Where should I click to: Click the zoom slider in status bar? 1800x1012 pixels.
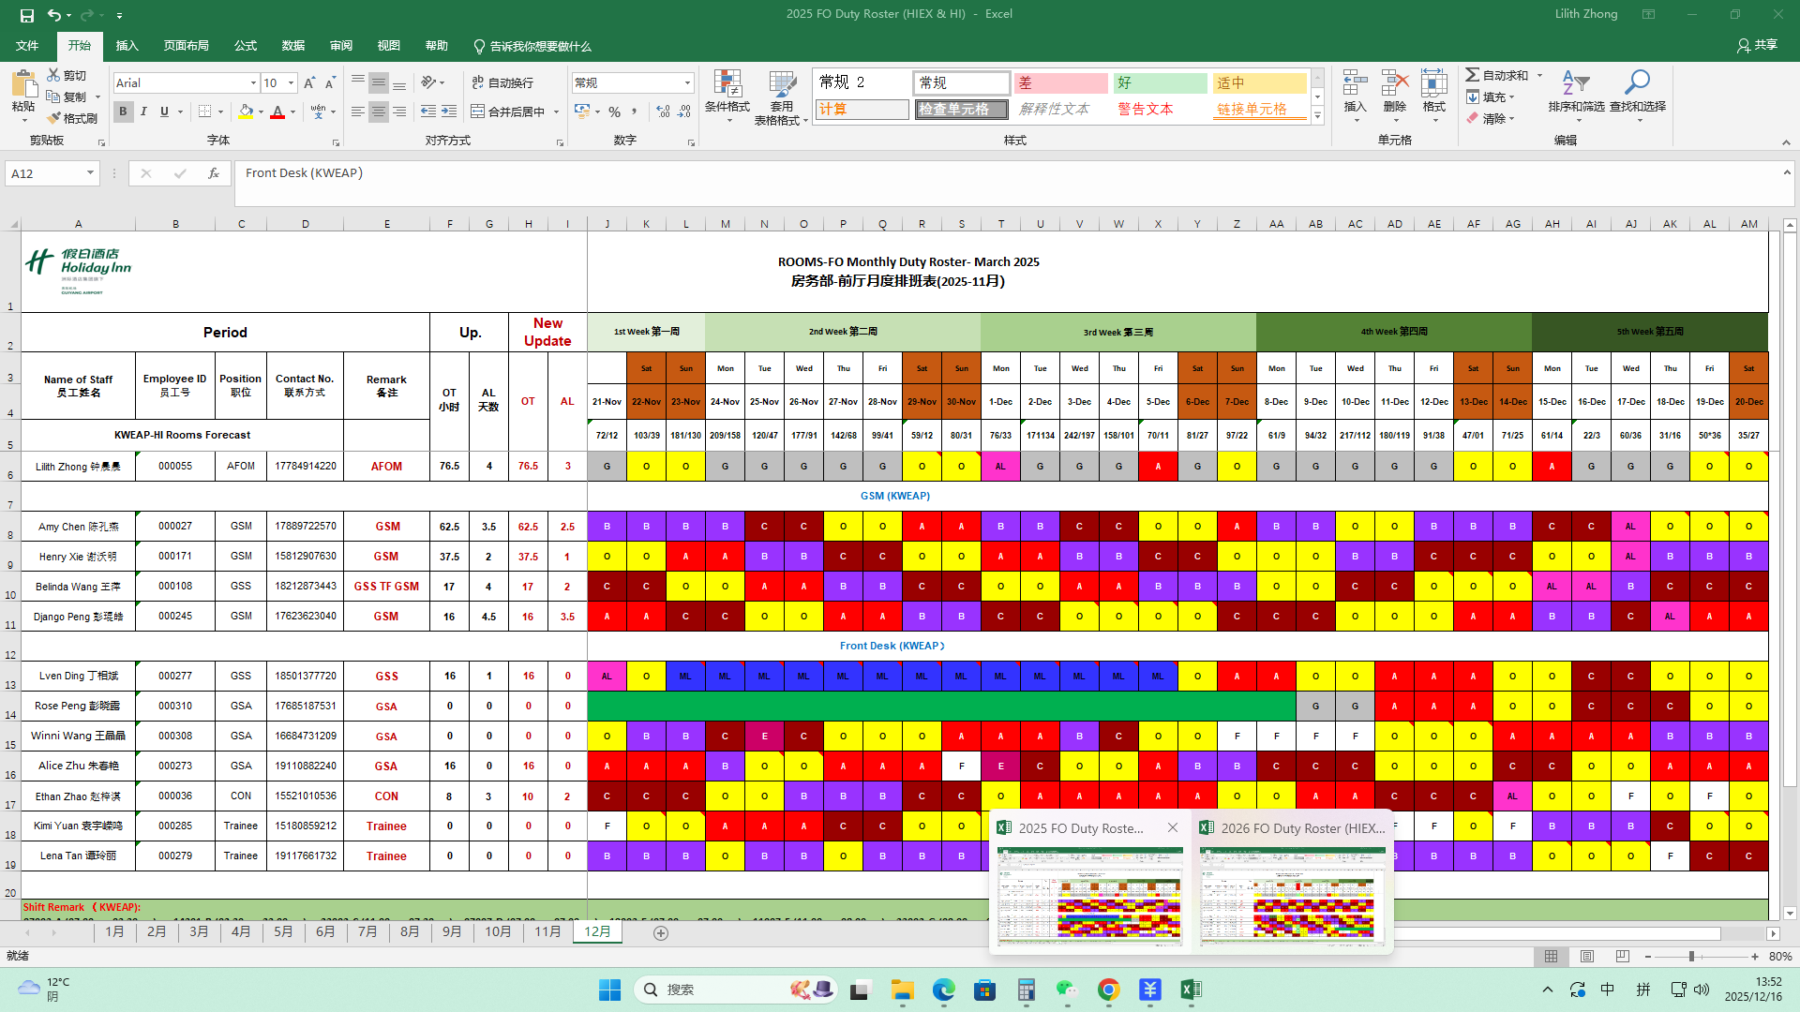click(1691, 957)
